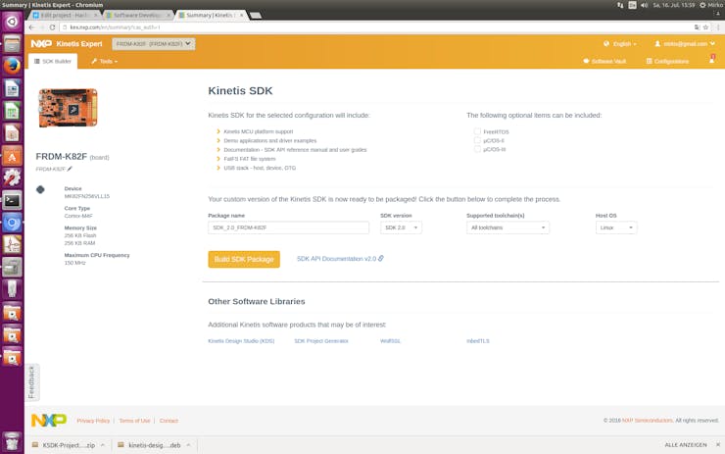Open LibreOffice Impress from the dock
The width and height of the screenshot is (725, 454).
[12, 132]
